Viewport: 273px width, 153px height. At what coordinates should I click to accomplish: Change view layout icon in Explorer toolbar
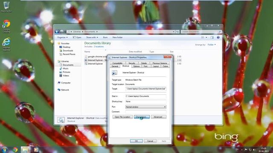coord(203,37)
